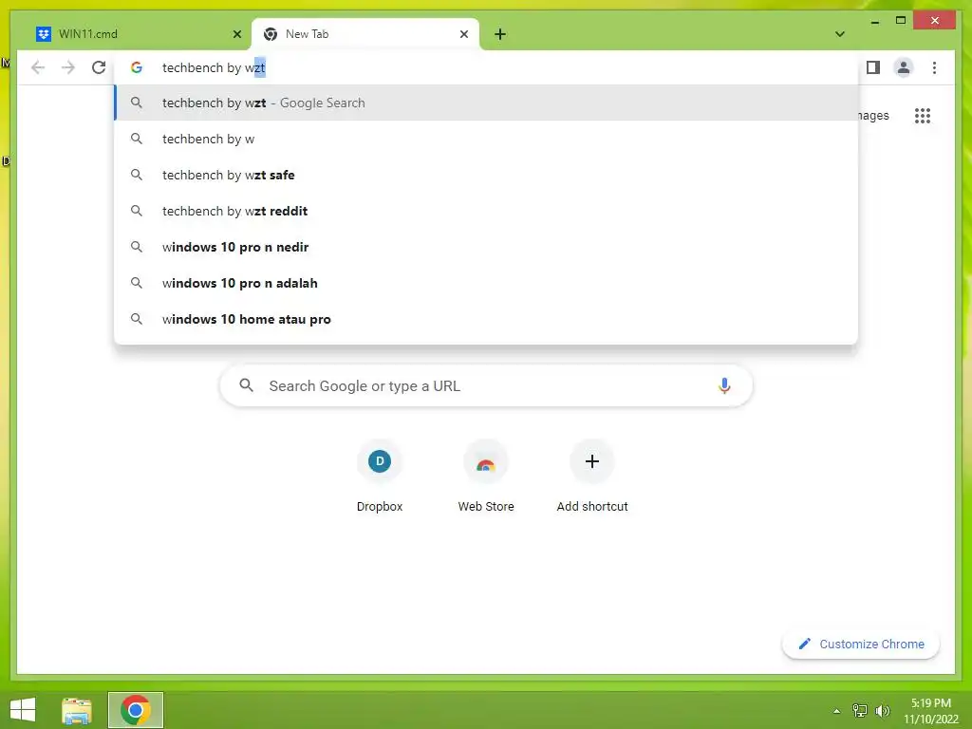The width and height of the screenshot is (972, 729).
Task: Open the Windows Start button
Action: (x=23, y=710)
